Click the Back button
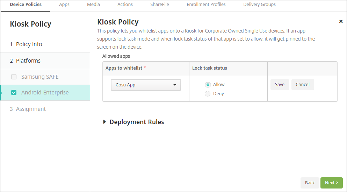The height and width of the screenshot is (192, 347). tap(310, 183)
